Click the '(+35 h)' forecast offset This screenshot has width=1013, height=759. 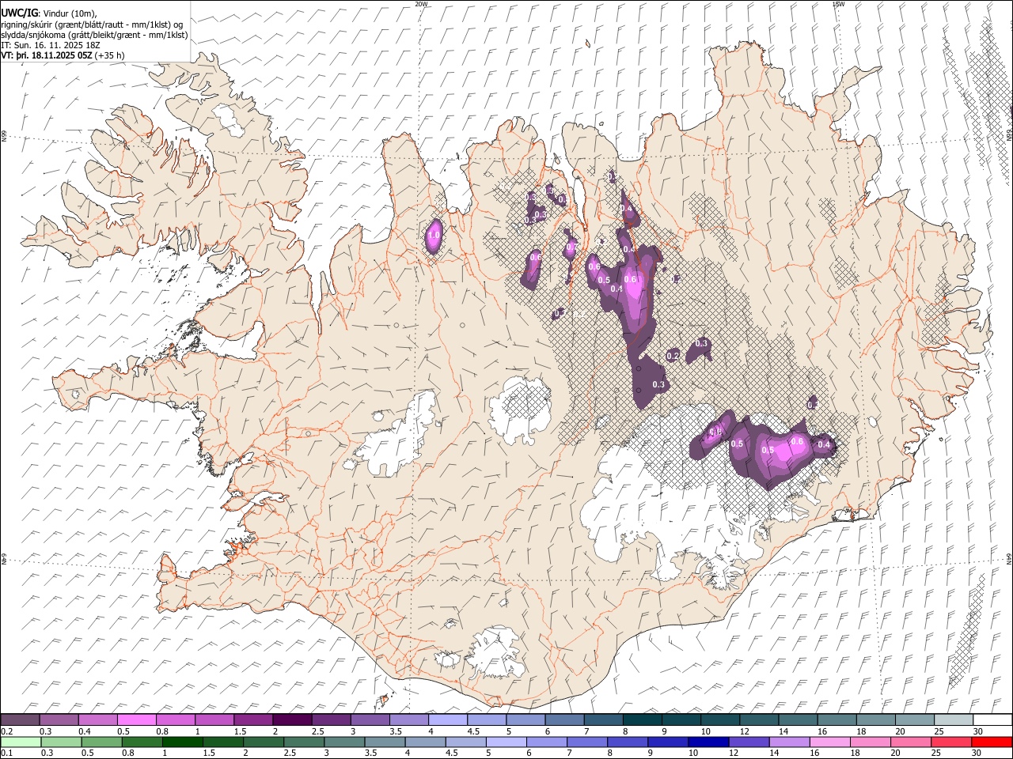[x=110, y=55]
